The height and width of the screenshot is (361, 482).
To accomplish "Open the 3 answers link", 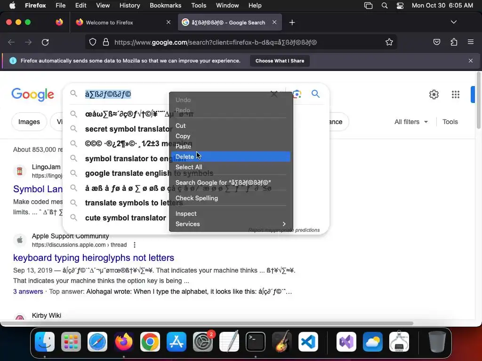I will (x=28, y=291).
